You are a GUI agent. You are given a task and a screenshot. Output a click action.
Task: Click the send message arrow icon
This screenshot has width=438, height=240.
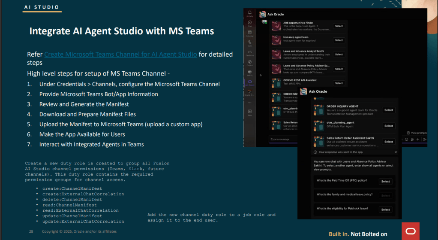[425, 140]
